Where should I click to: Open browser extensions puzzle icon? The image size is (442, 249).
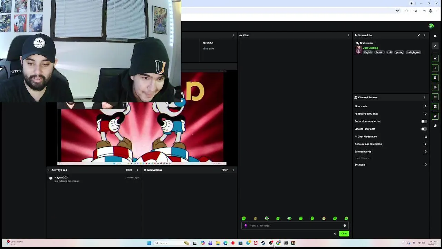coord(406,11)
